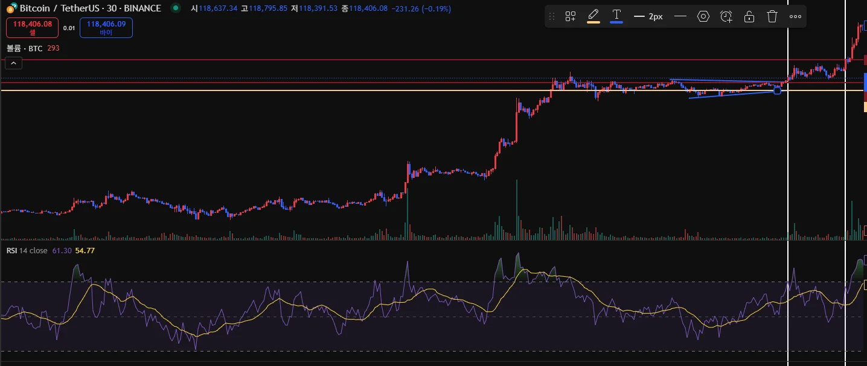Change the line color pencil tool
The image size is (867, 366).
(593, 16)
